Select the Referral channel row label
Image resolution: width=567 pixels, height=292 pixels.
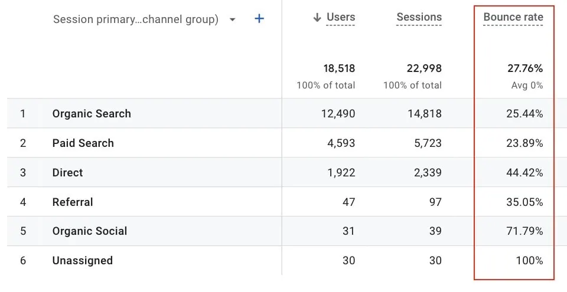[73, 202]
